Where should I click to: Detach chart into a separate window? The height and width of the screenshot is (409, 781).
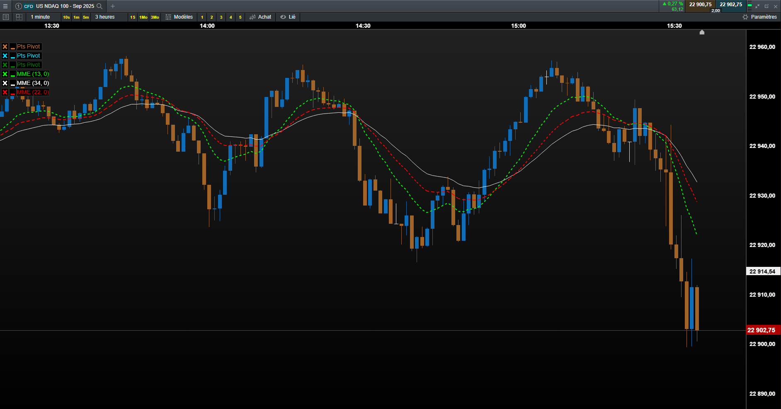pyautogui.click(x=766, y=6)
